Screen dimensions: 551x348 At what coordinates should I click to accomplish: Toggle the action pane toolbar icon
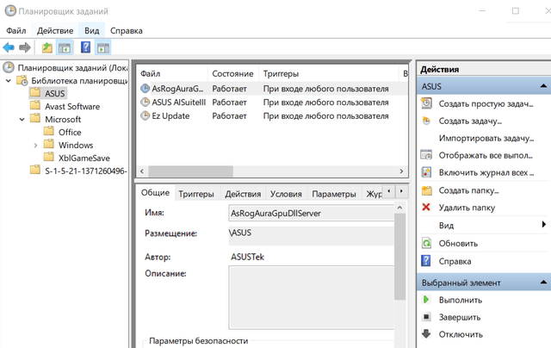click(103, 47)
